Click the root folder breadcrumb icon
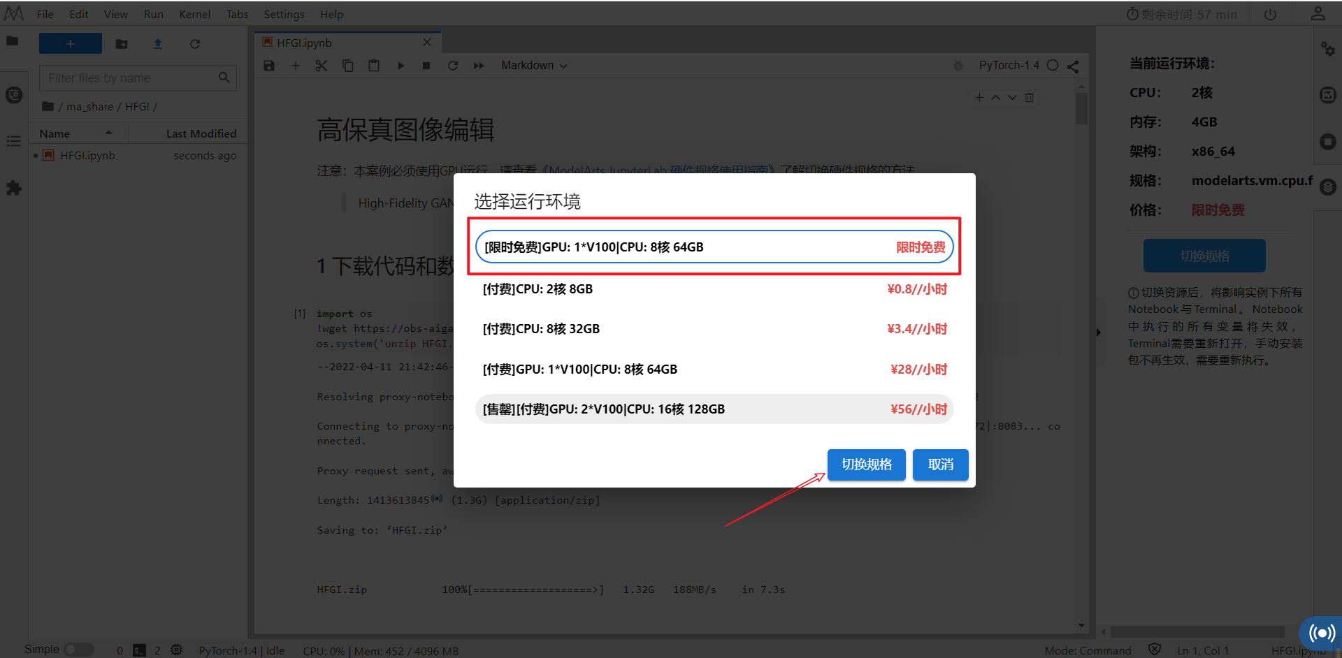 [48, 106]
